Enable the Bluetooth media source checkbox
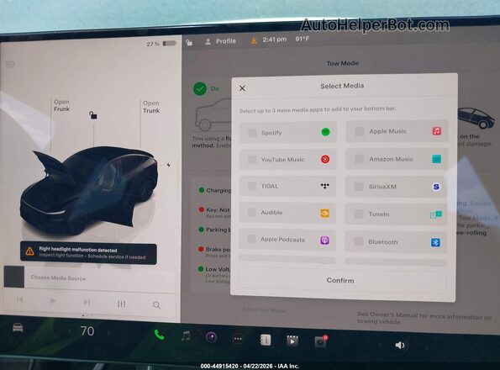 [359, 241]
